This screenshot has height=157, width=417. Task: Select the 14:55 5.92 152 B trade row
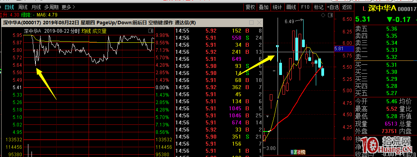point(219,31)
